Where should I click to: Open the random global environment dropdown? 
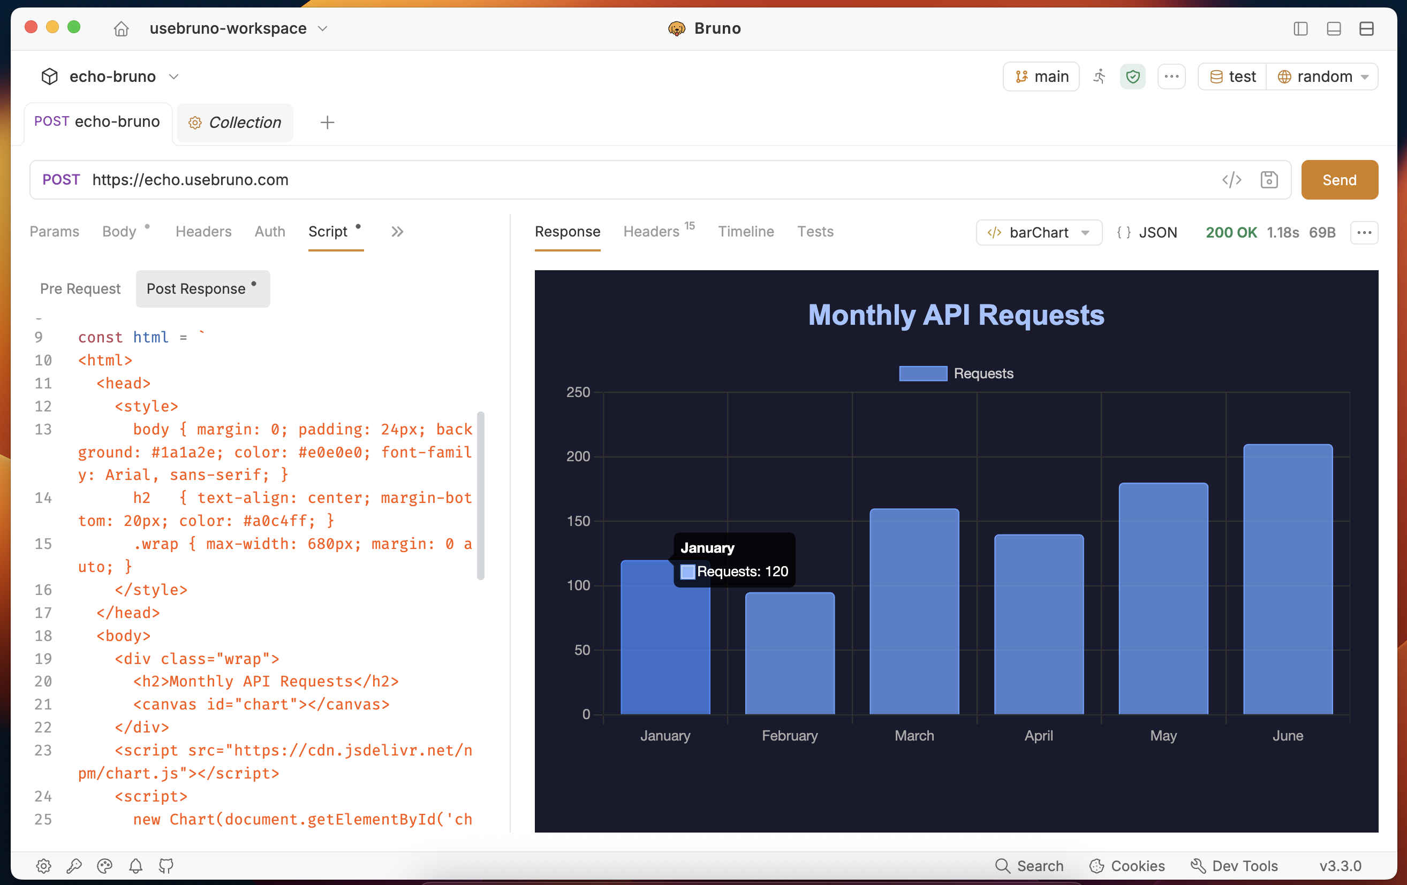click(1323, 77)
